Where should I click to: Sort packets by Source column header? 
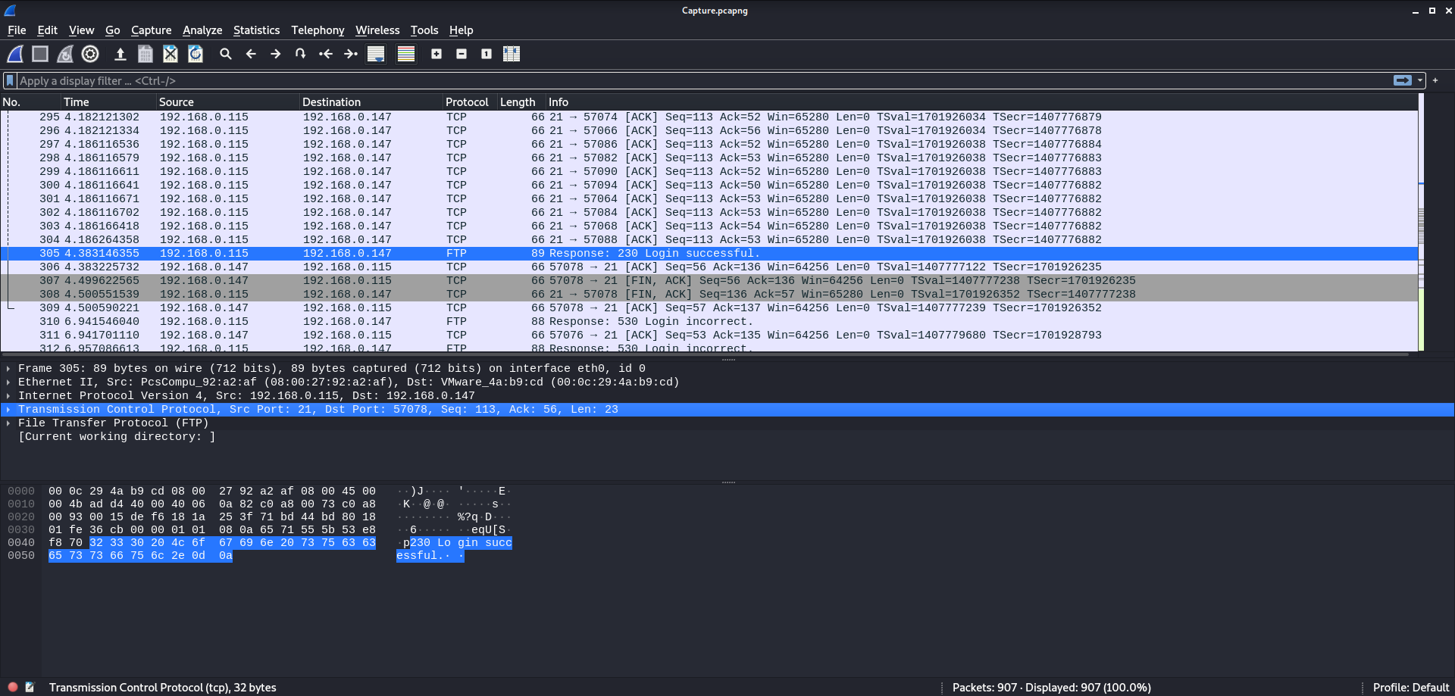[x=228, y=101]
